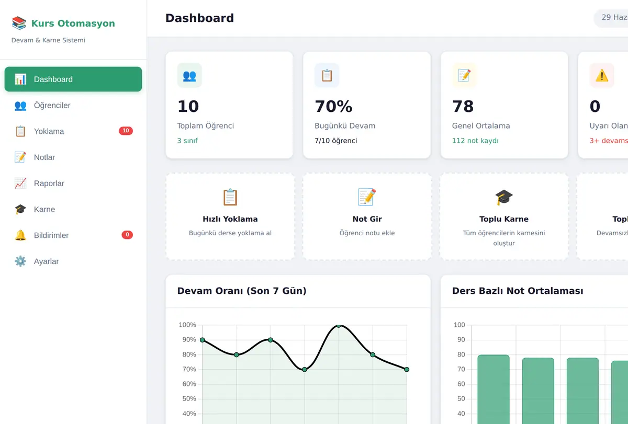Click the clipboard icon above Hızlı Yoklama
This screenshot has width=628, height=424.
click(x=230, y=197)
